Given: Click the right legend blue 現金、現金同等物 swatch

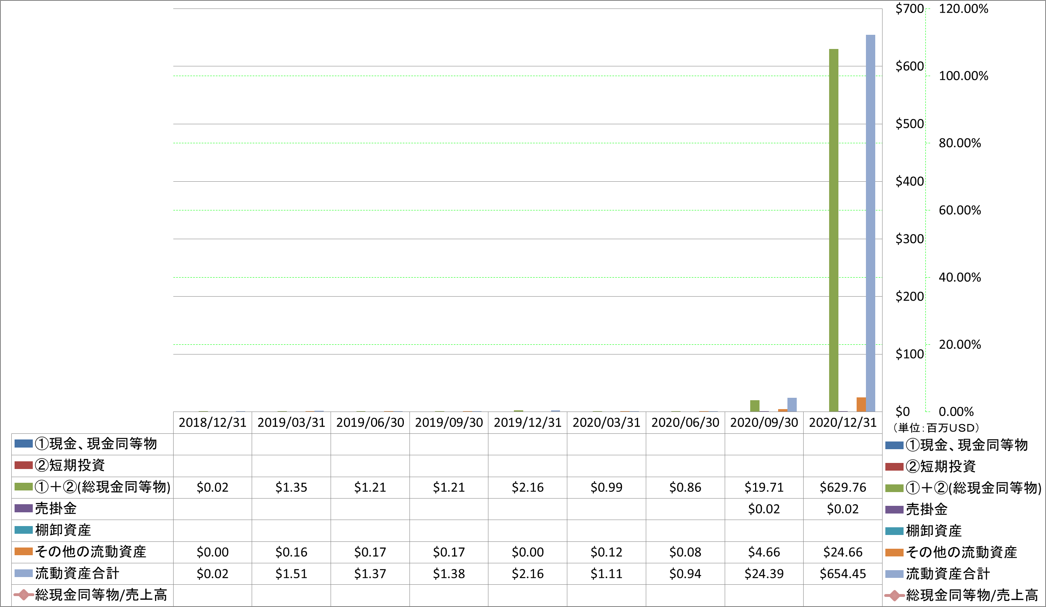Looking at the screenshot, I should coord(895,446).
